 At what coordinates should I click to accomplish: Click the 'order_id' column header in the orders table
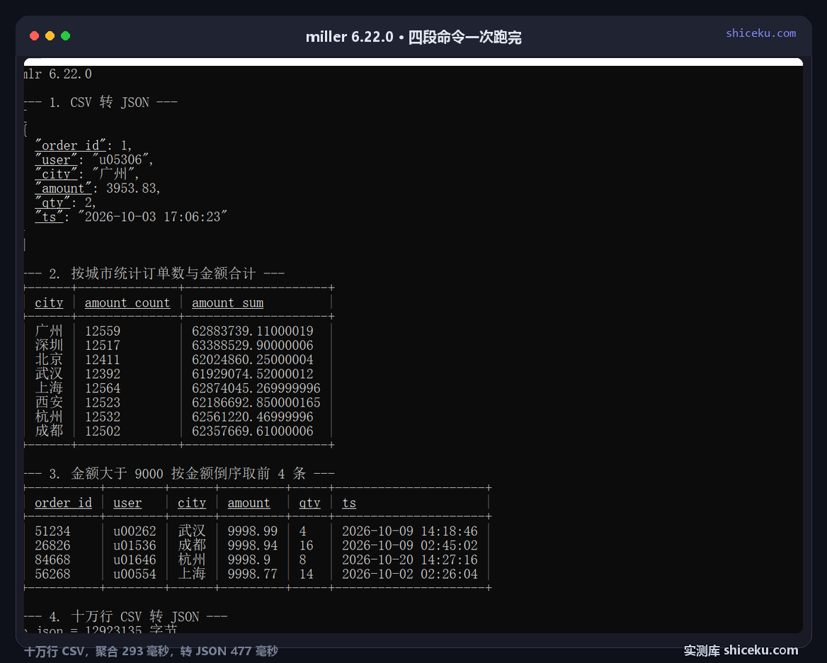[x=63, y=503]
